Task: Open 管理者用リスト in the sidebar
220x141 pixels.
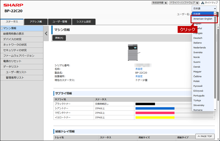Action: (x=22, y=78)
